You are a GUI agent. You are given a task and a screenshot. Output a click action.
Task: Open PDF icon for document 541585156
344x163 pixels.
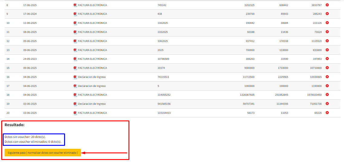click(x=75, y=104)
